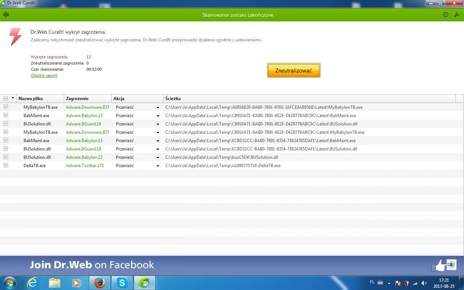Sort by the Nazwa pliku column header

pos(40,99)
